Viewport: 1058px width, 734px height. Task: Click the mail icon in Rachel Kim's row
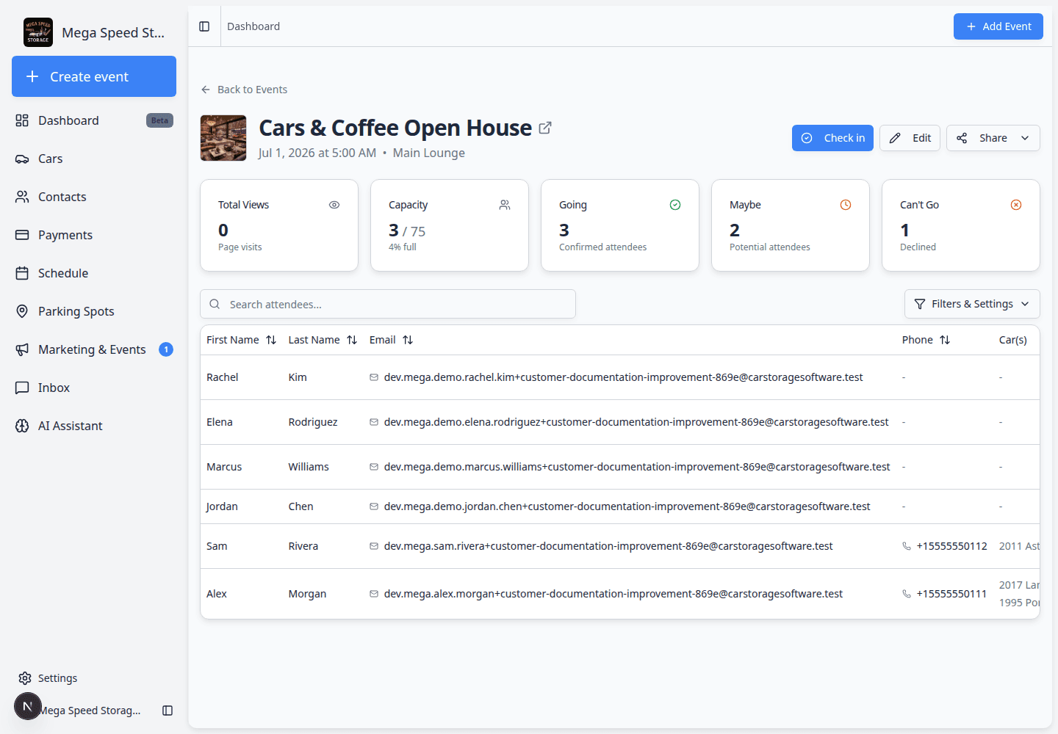pyautogui.click(x=374, y=377)
